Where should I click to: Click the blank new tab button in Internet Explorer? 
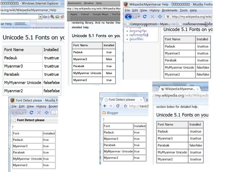click(33, 24)
